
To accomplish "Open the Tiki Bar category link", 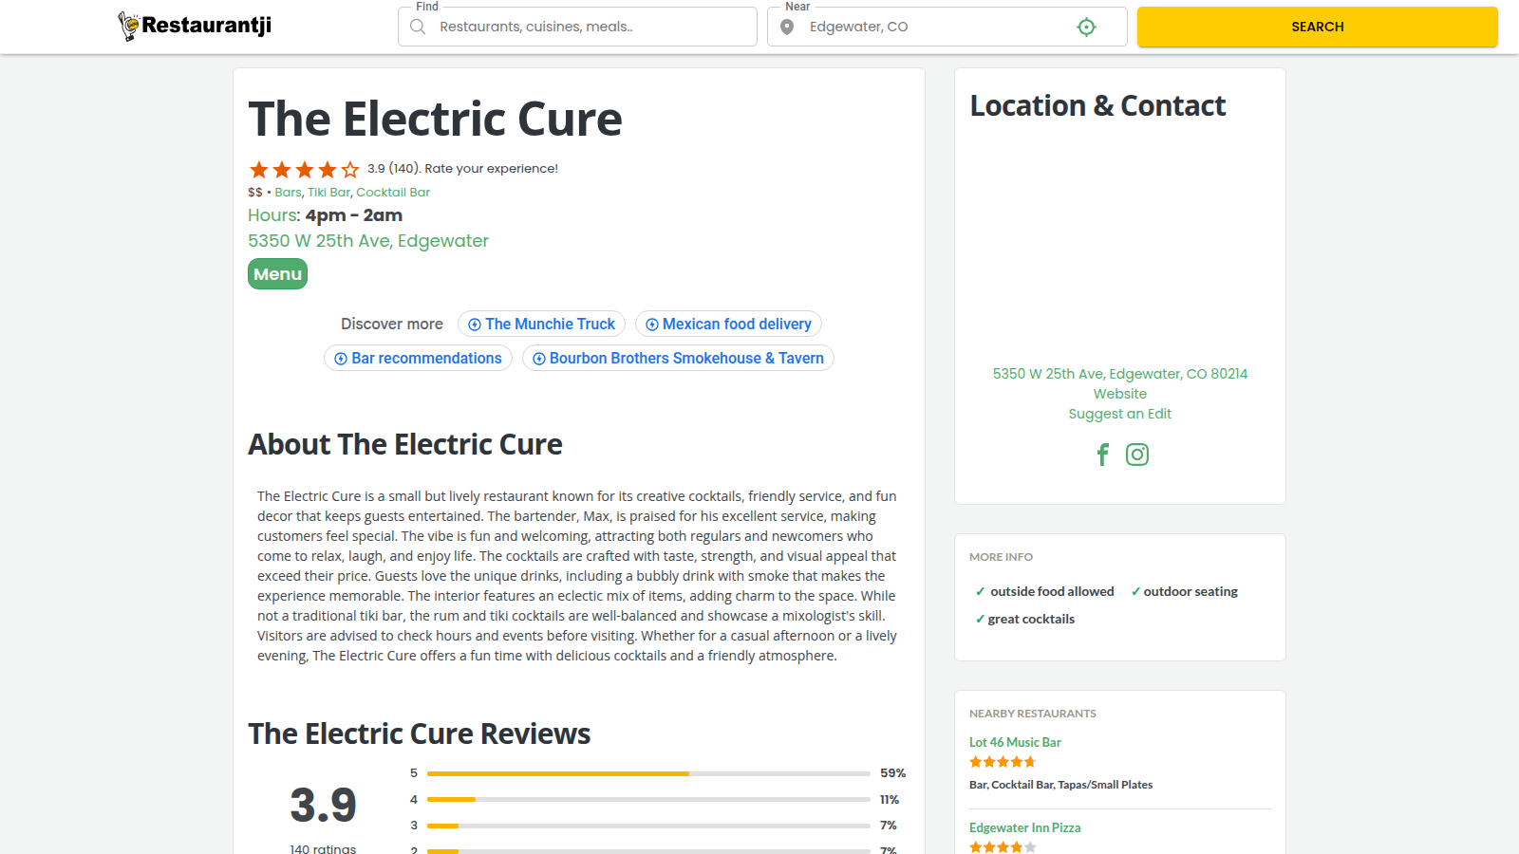I will click(x=328, y=193).
